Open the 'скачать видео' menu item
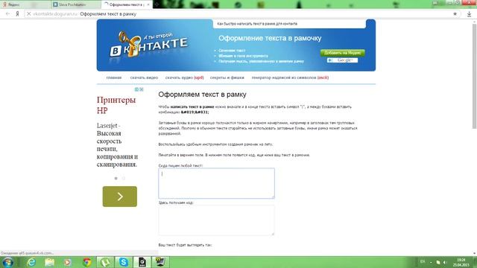The image size is (477, 268). [144, 77]
